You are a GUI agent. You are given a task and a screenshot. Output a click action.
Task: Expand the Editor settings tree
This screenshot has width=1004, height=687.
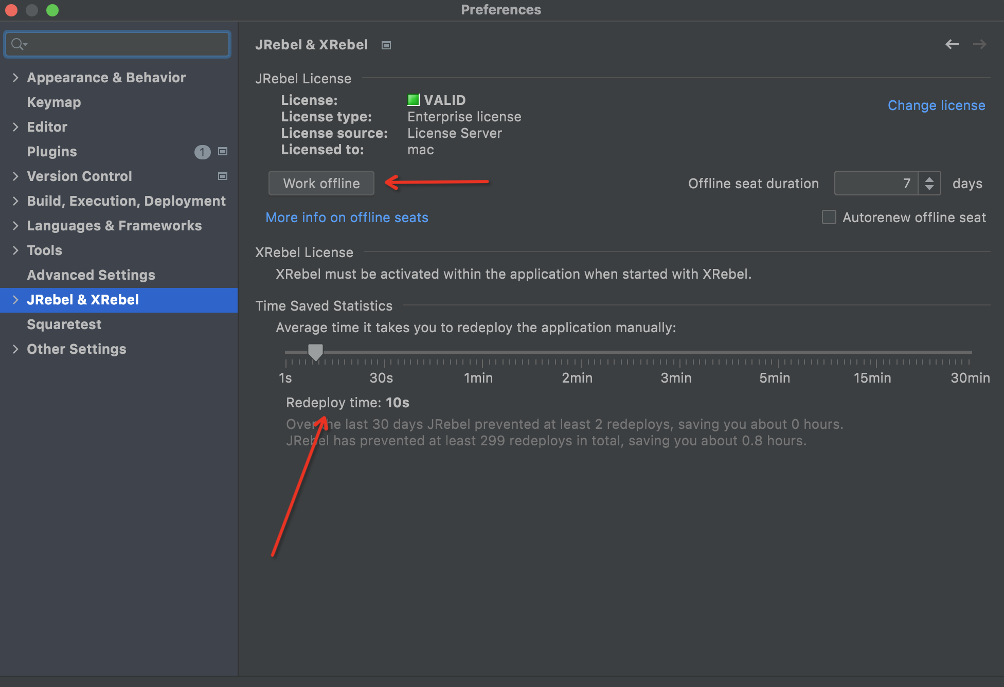pos(15,127)
